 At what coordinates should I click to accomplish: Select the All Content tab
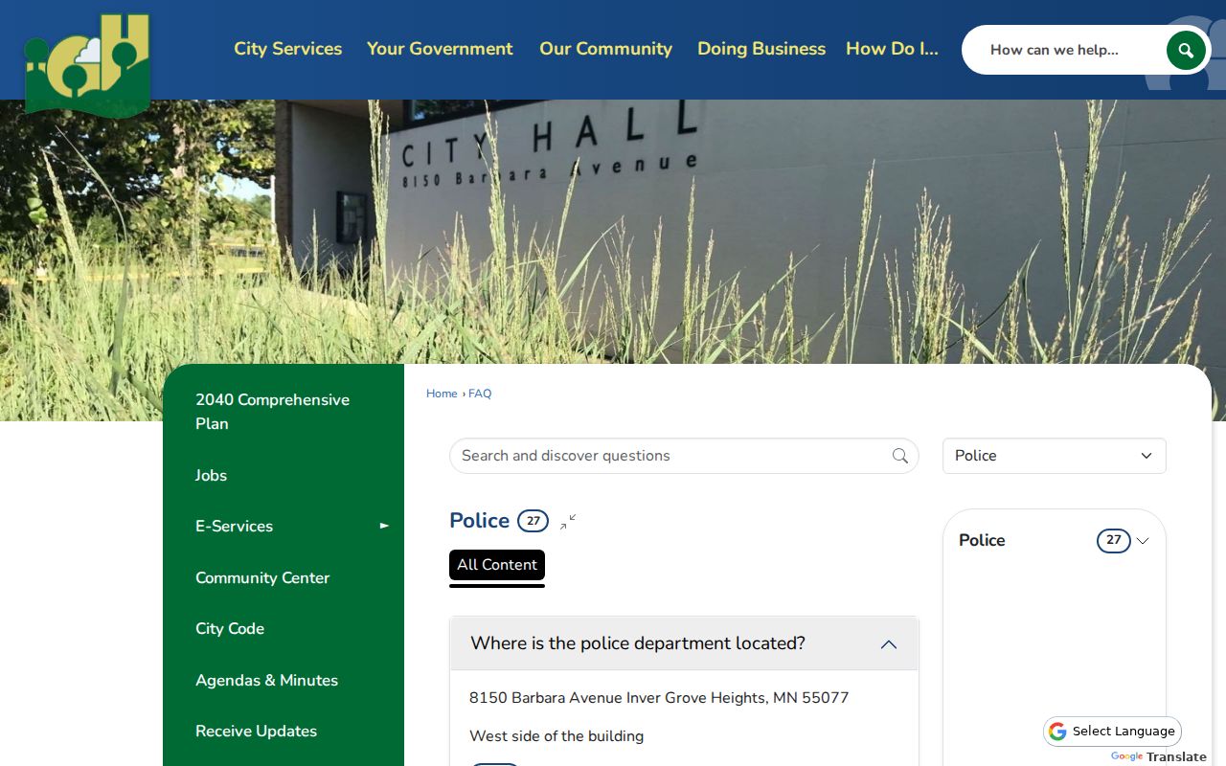click(x=497, y=565)
